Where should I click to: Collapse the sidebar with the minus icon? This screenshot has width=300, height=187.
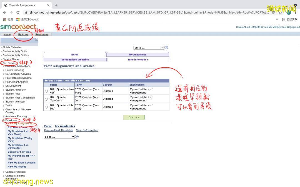36,39
